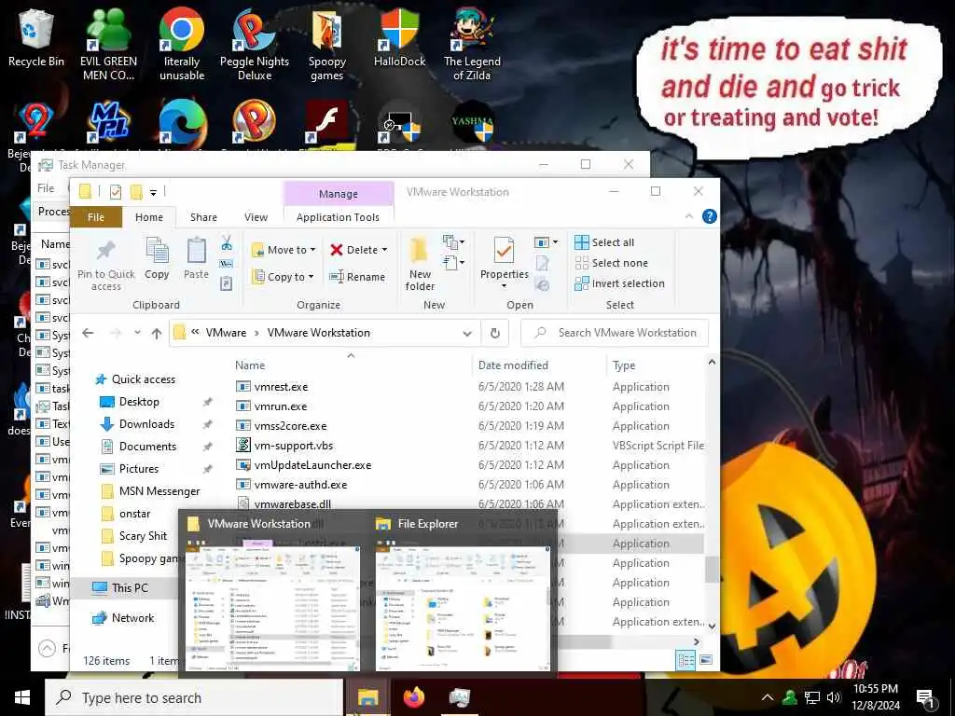Viewport: 955px width, 716px height.
Task: Open the volume tray icon
Action: [834, 697]
